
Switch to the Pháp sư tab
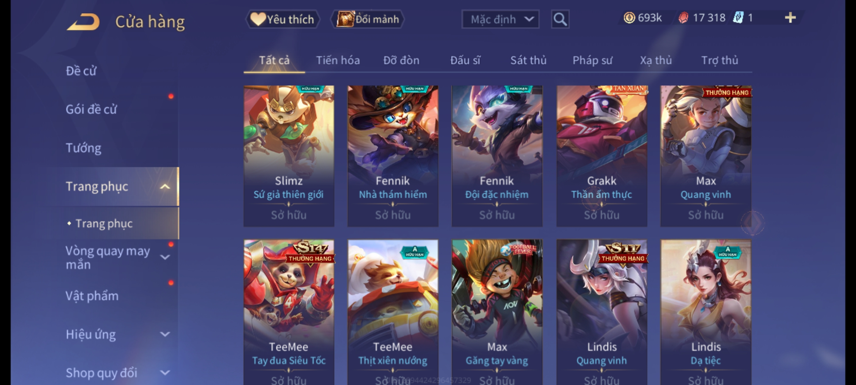click(x=592, y=60)
